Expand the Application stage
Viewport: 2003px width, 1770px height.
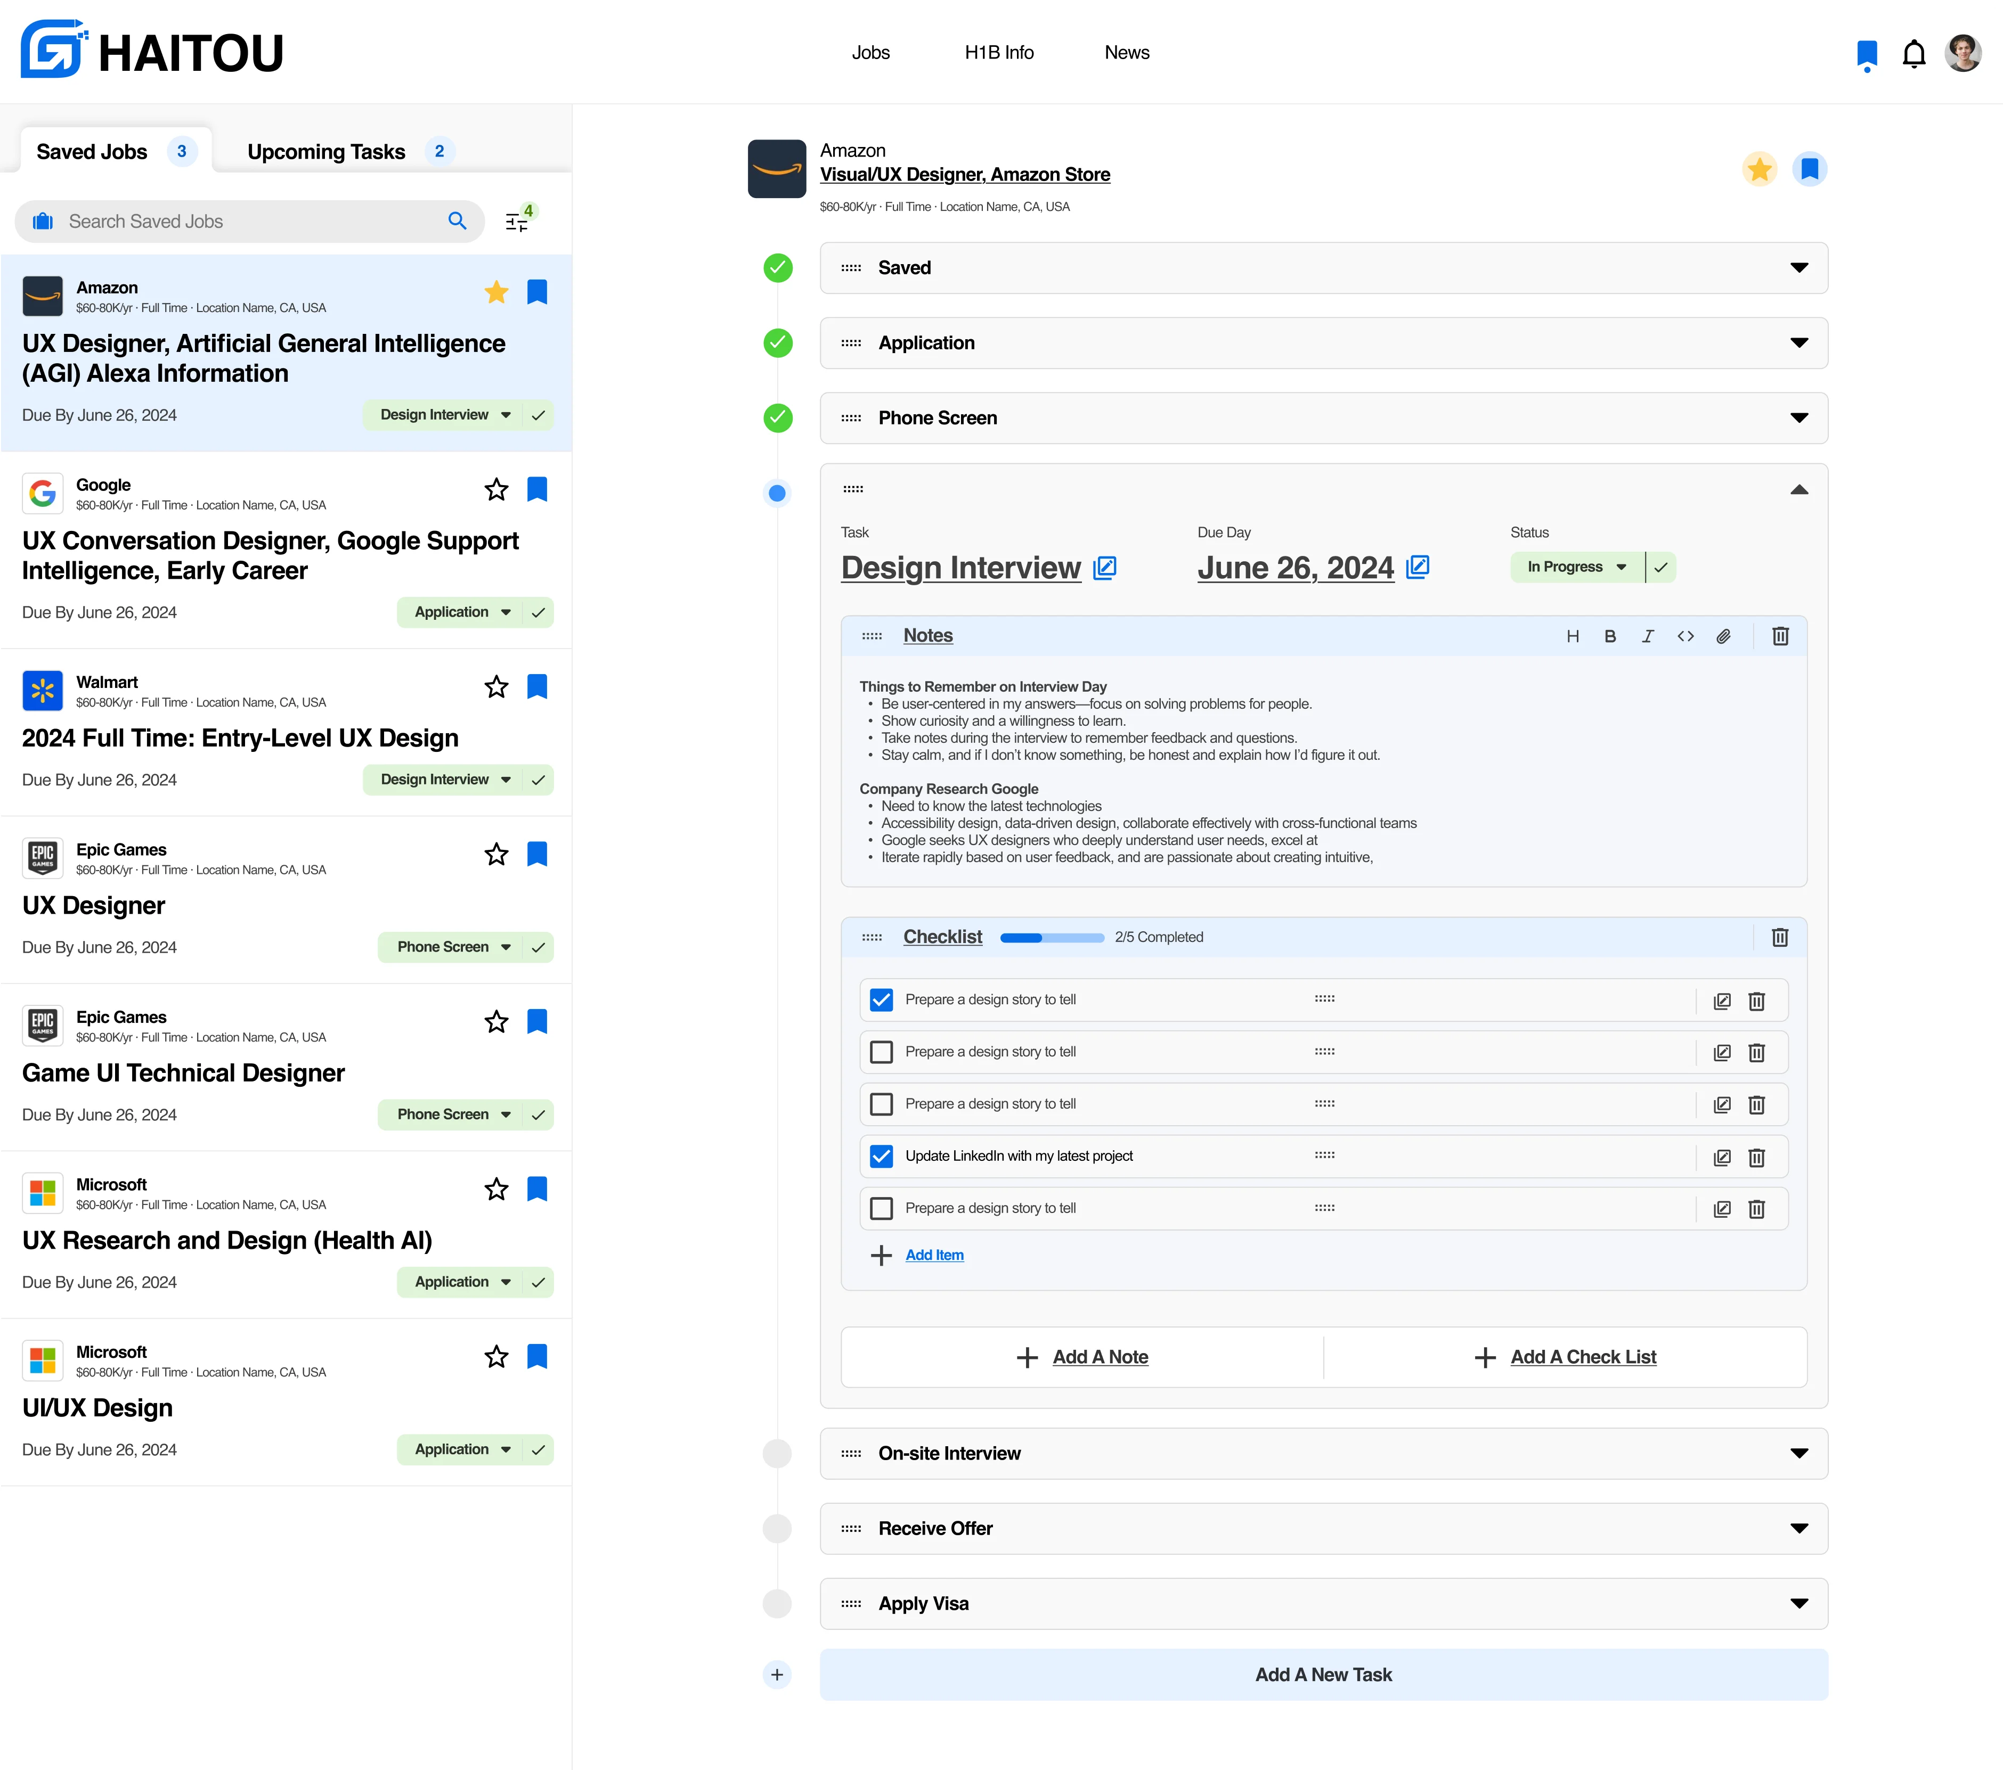1799,343
